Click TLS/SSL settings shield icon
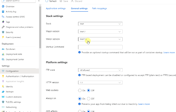The width and height of the screenshot is (176, 112). [x=3, y=102]
